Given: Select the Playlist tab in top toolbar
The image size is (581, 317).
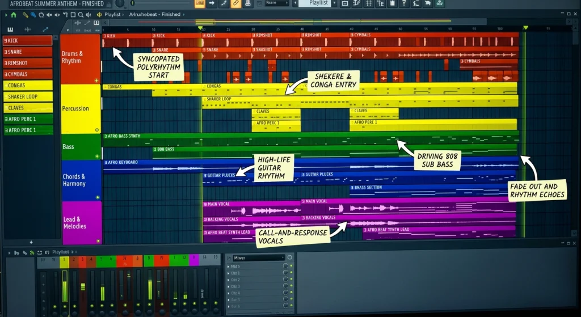Looking at the screenshot, I should coord(319,3).
